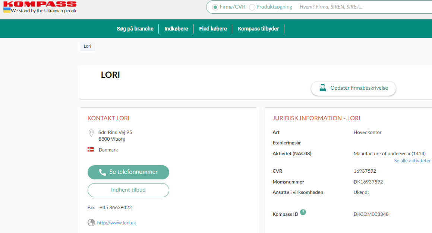The height and width of the screenshot is (233, 432).
Task: Click the person icon in Opdater firmabeskrivelse
Action: [323, 88]
